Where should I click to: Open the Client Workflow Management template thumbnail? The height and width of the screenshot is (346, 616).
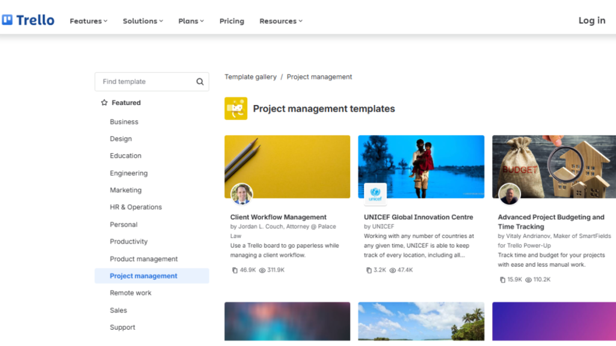[x=287, y=165]
